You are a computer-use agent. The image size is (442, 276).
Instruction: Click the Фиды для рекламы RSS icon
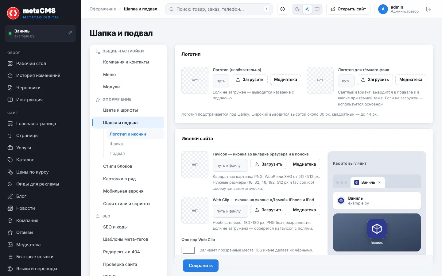pos(10,184)
